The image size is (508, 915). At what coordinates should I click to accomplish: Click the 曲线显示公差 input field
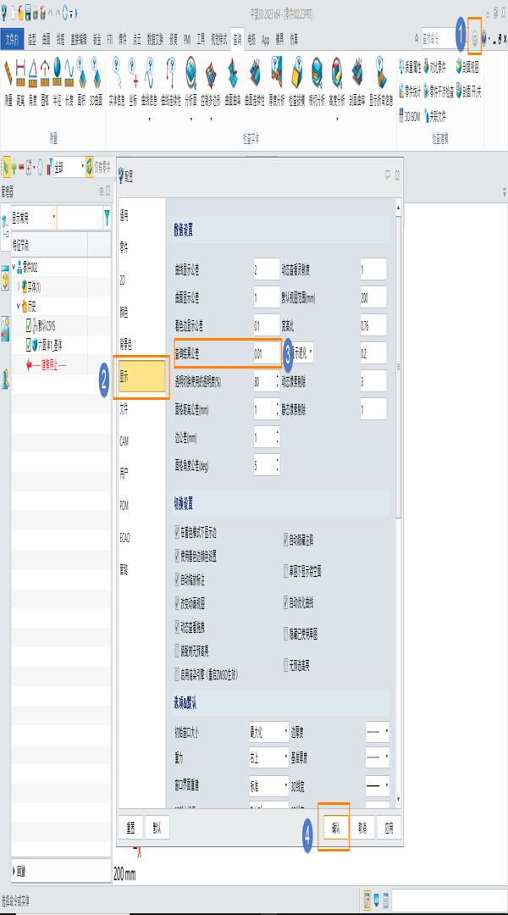(267, 269)
